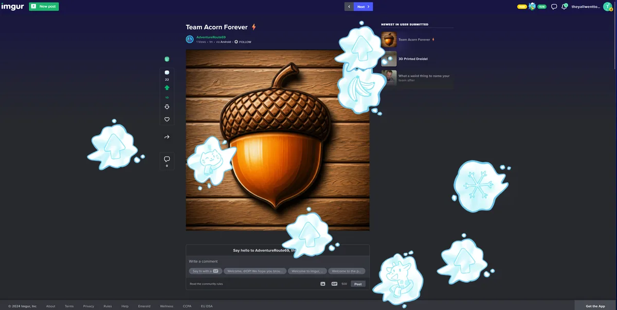Add a GIF to the comment

point(334,284)
